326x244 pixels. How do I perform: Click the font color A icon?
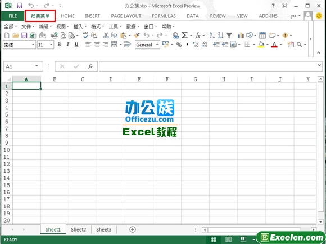coord(274,45)
